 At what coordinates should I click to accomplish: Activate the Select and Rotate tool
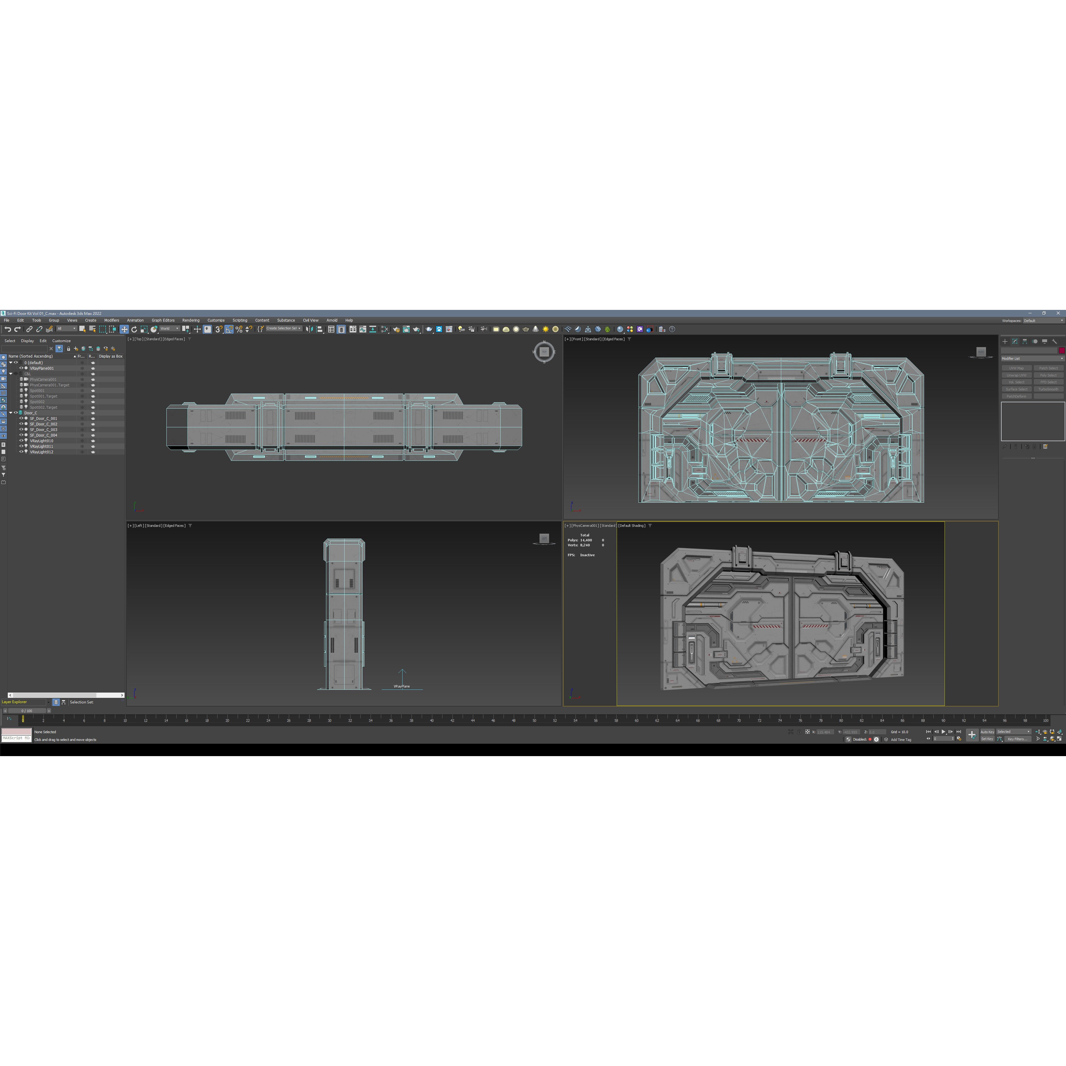[x=134, y=329]
